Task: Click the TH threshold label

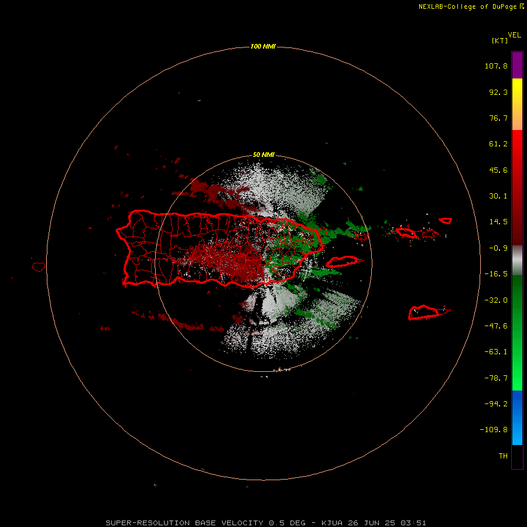Action: coord(503,456)
